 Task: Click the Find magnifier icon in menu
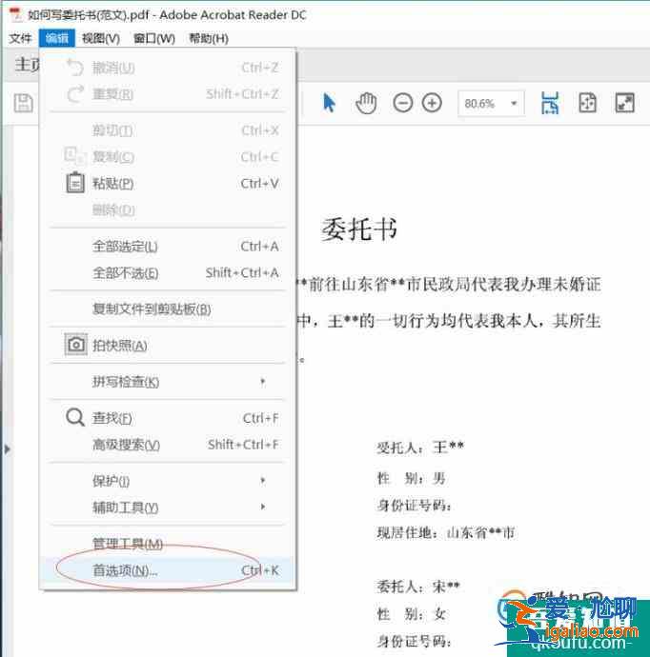(75, 417)
